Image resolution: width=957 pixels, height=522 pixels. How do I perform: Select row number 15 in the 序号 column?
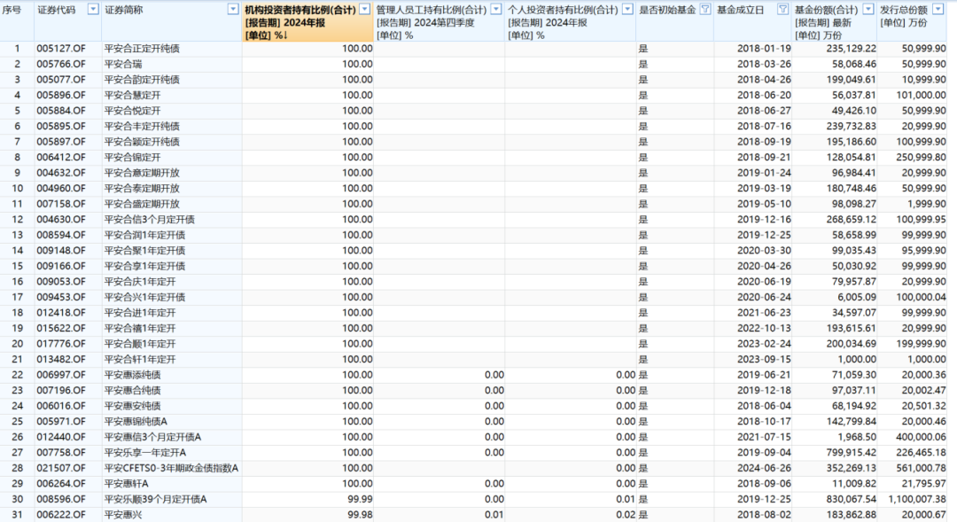[17, 266]
